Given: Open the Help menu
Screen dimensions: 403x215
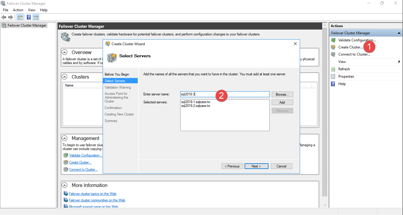Looking at the screenshot, I should [44, 10].
